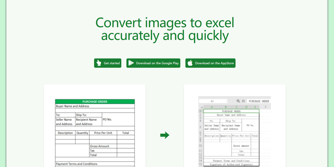
Task: Click 'Gross Amount' in the source table
Action: point(99,146)
